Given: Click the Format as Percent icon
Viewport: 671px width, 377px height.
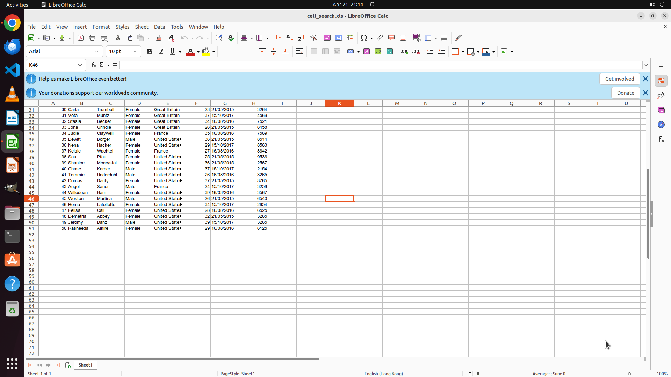Looking at the screenshot, I should click(x=367, y=51).
